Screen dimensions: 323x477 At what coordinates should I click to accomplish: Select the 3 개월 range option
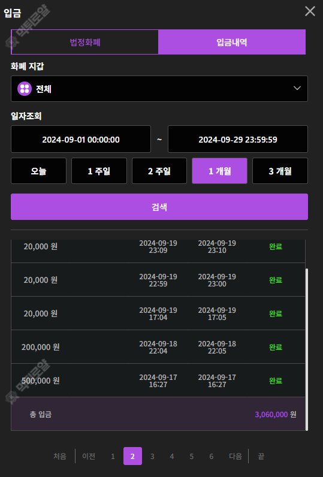[x=280, y=171]
